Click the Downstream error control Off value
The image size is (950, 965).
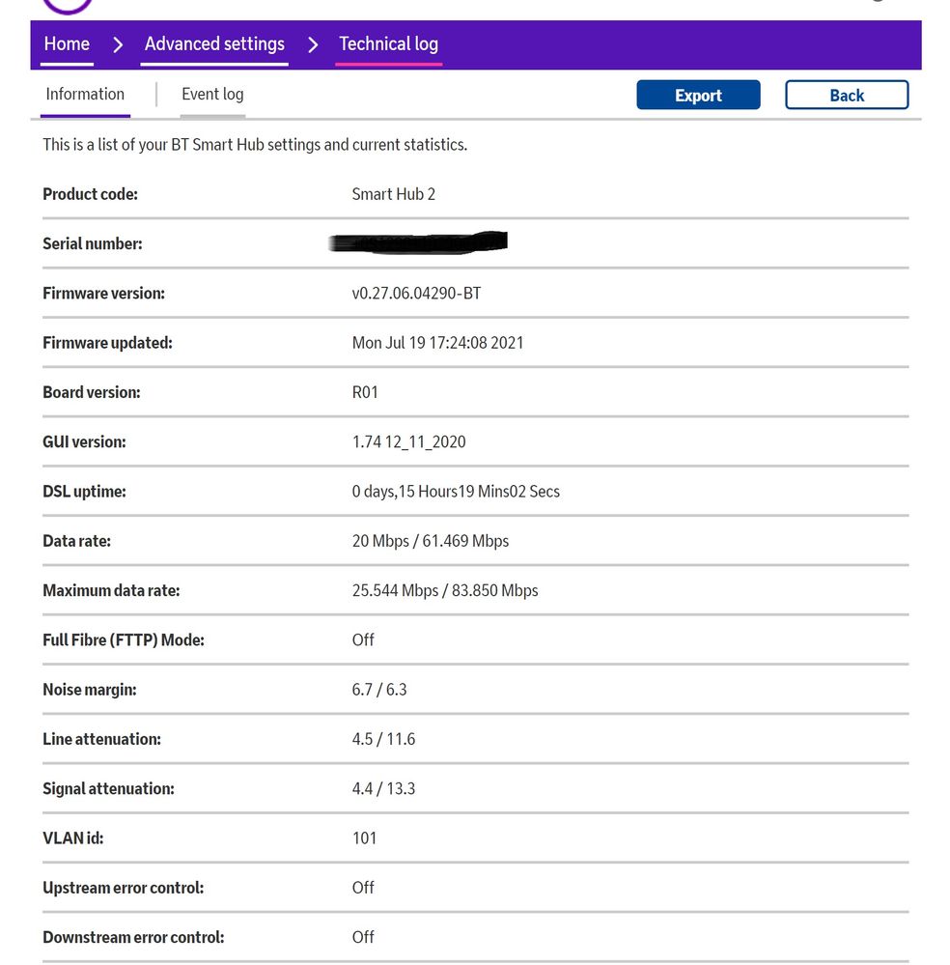click(363, 937)
